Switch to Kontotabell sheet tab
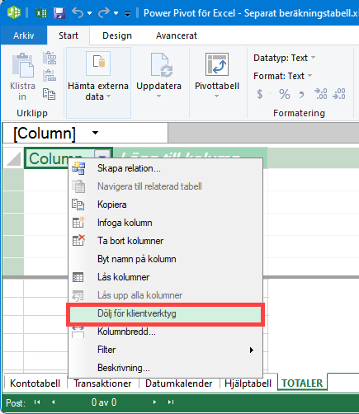The image size is (359, 414). pos(35,383)
